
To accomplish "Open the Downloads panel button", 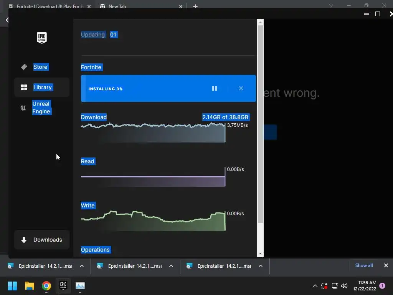I will 41,240.
